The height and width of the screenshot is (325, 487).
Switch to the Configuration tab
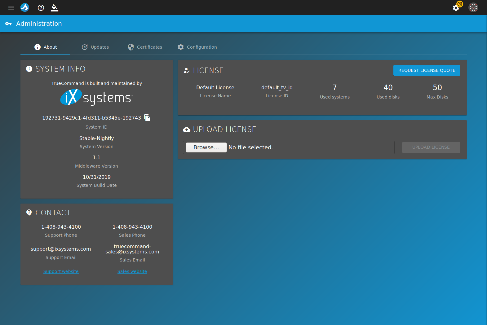pyautogui.click(x=197, y=47)
